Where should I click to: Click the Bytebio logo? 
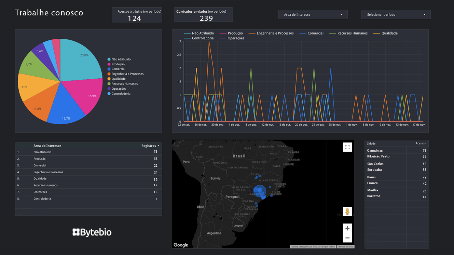pyautogui.click(x=92, y=232)
